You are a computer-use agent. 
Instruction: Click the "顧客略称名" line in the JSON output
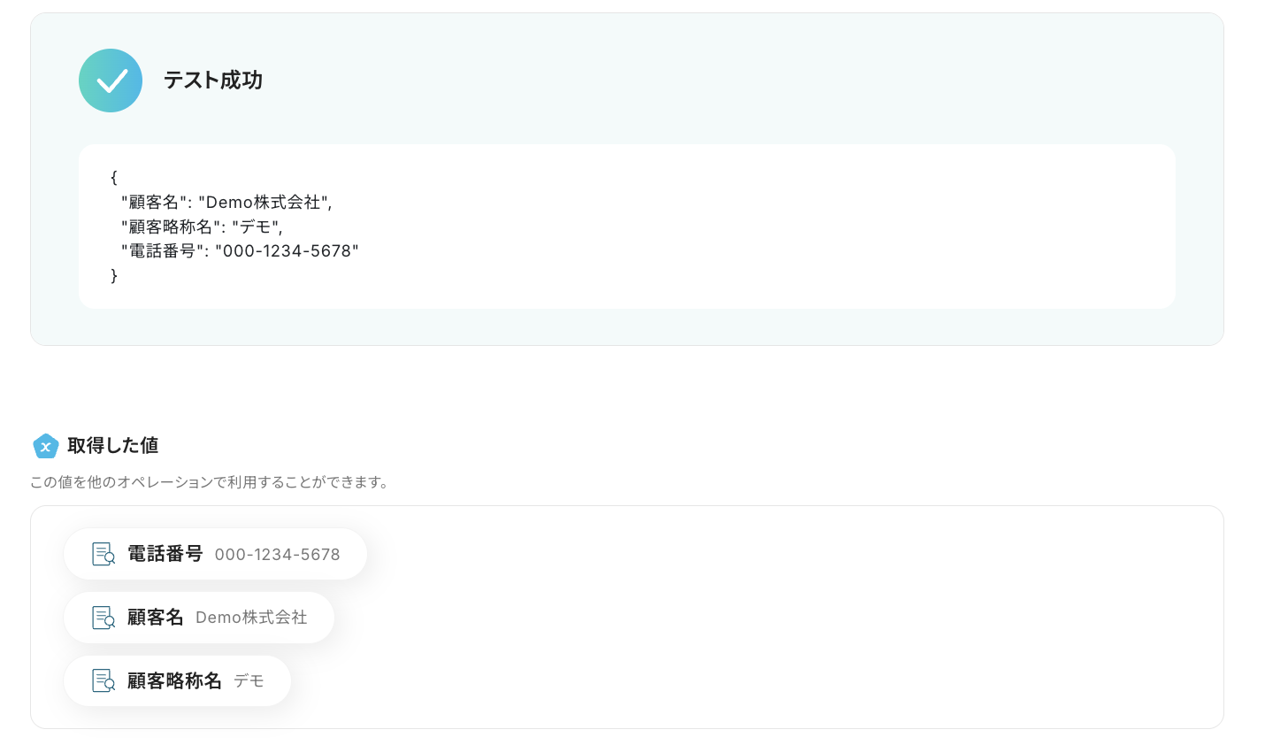coord(202,227)
